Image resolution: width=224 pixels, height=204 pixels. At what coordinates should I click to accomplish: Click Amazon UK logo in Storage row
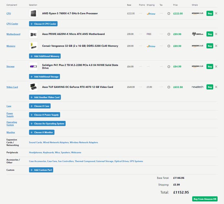coord(197,66)
